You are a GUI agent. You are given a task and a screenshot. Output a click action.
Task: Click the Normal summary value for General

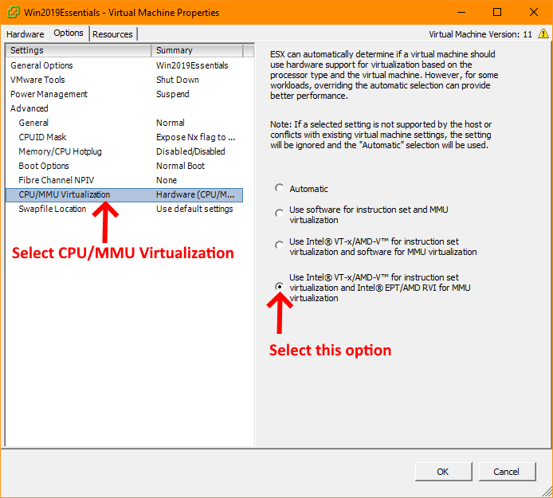click(171, 123)
